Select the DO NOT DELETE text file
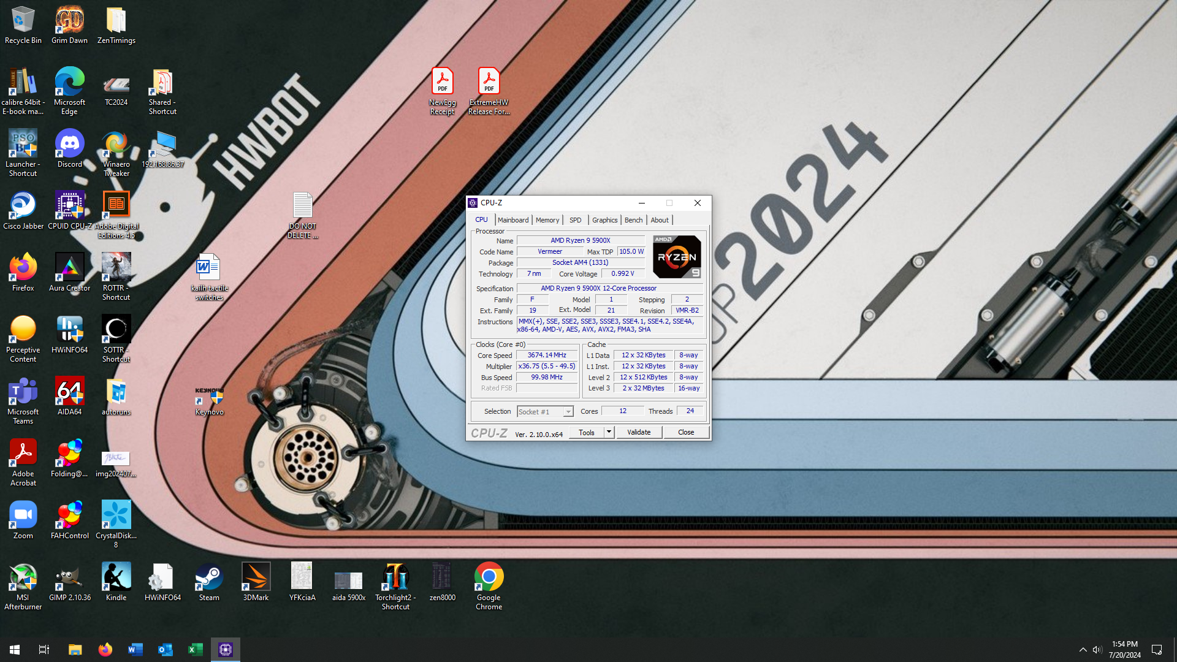Screen dimensions: 1177x662 point(302,215)
